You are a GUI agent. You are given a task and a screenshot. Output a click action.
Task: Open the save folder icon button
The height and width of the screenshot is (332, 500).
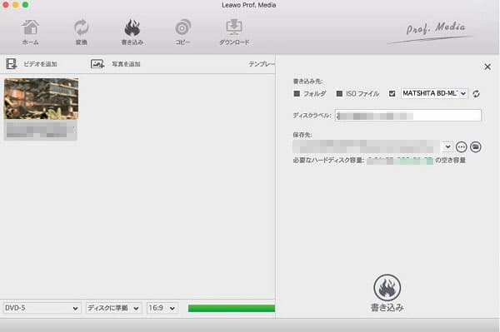tap(476, 146)
